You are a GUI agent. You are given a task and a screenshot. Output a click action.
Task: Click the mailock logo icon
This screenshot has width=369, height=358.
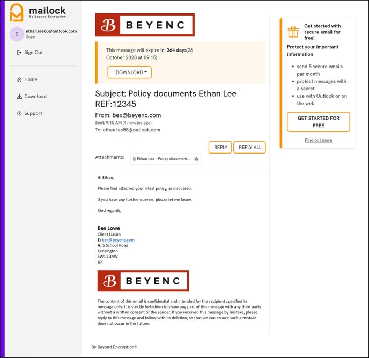point(17,12)
